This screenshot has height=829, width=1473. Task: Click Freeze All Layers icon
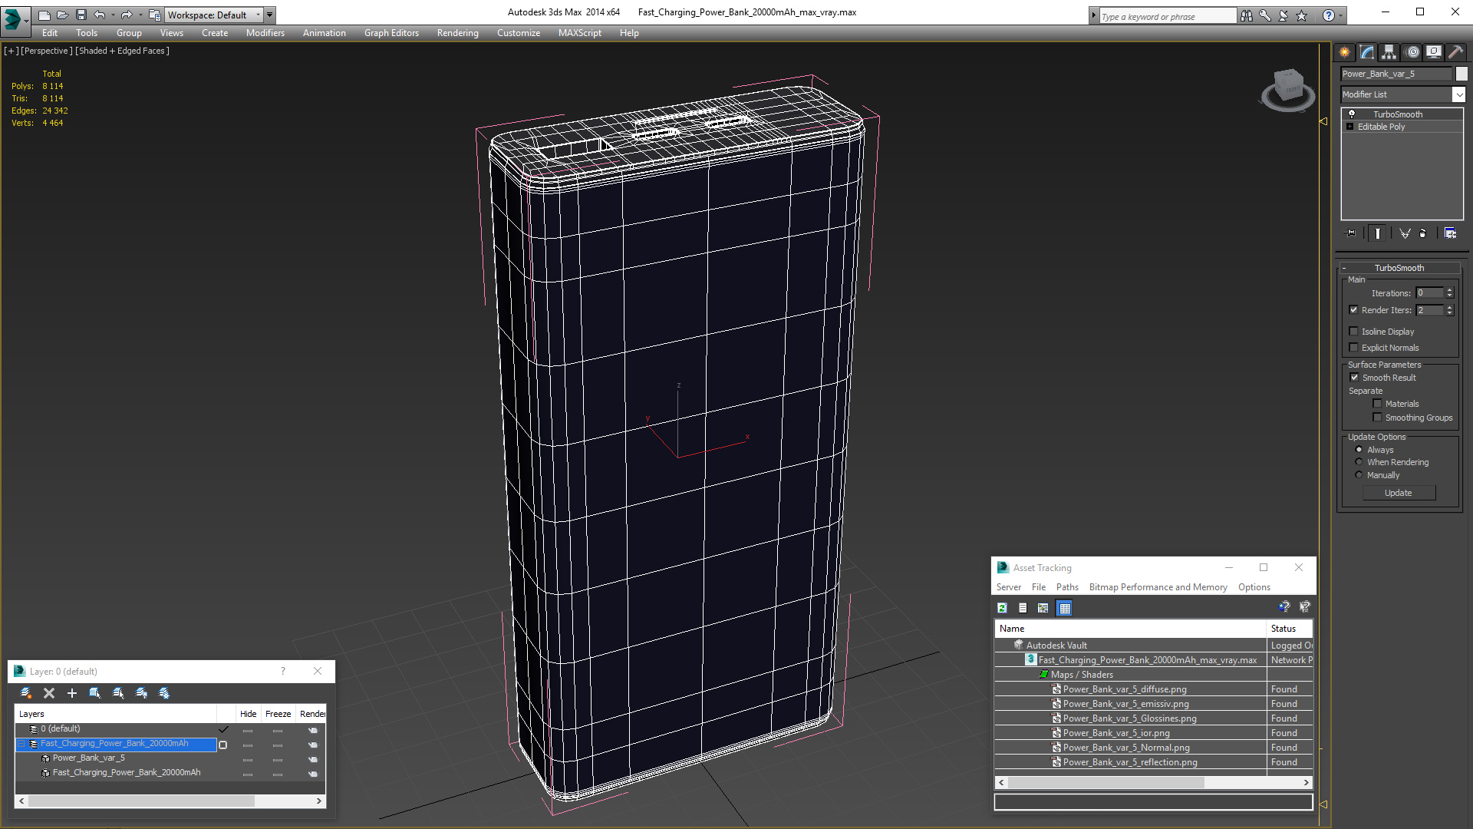(x=164, y=693)
